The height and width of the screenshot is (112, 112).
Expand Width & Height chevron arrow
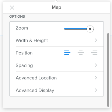coord(96,40)
